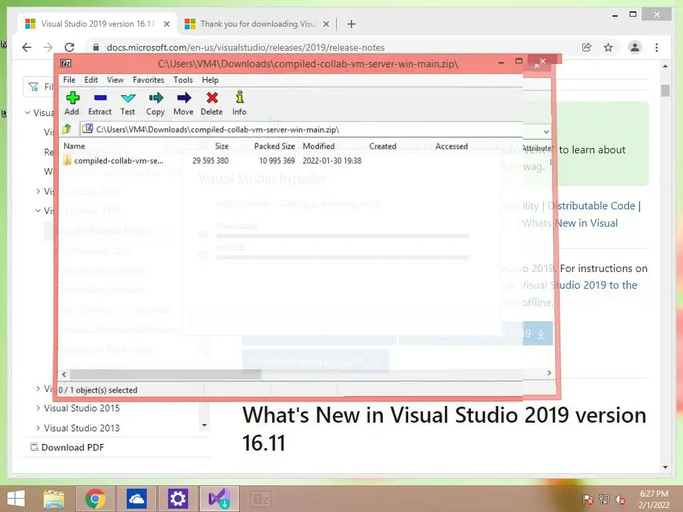The height and width of the screenshot is (512, 683).
Task: Click the Action Center flag tray icon
Action: tap(588, 499)
